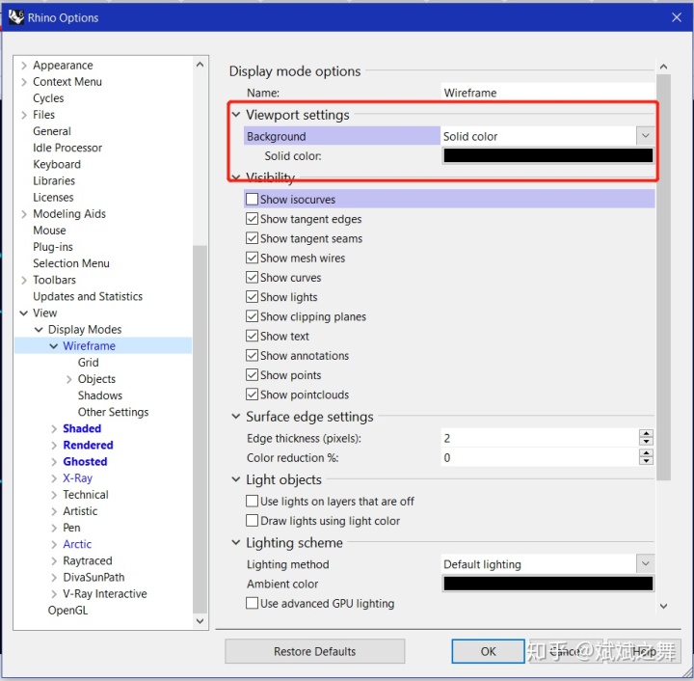Expand the Objects node under Wireframe

tap(69, 379)
